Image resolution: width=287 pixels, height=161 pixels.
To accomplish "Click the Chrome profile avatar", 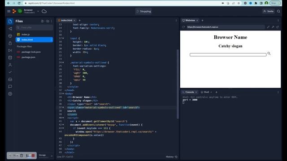I will pos(266,3).
